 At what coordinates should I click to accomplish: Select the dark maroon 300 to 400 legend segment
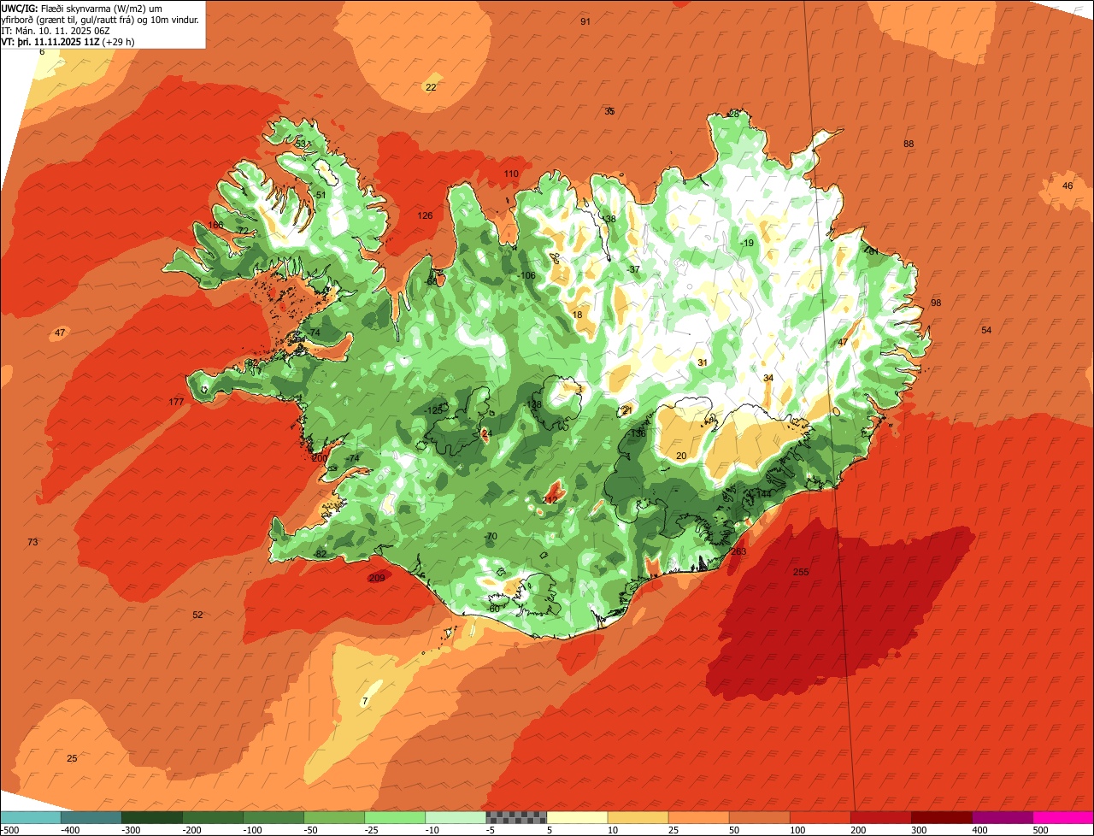click(942, 816)
